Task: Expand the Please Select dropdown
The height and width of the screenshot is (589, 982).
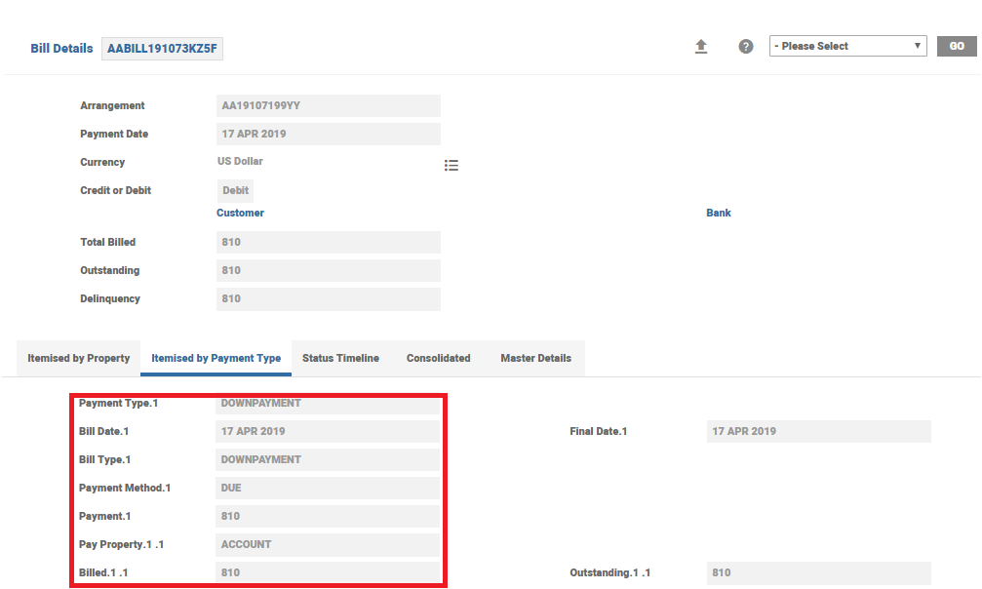Action: (847, 46)
